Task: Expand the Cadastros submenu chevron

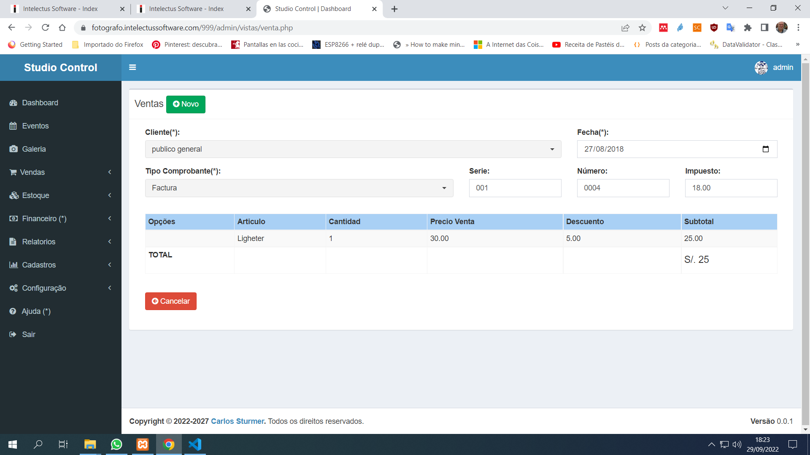Action: click(x=110, y=265)
